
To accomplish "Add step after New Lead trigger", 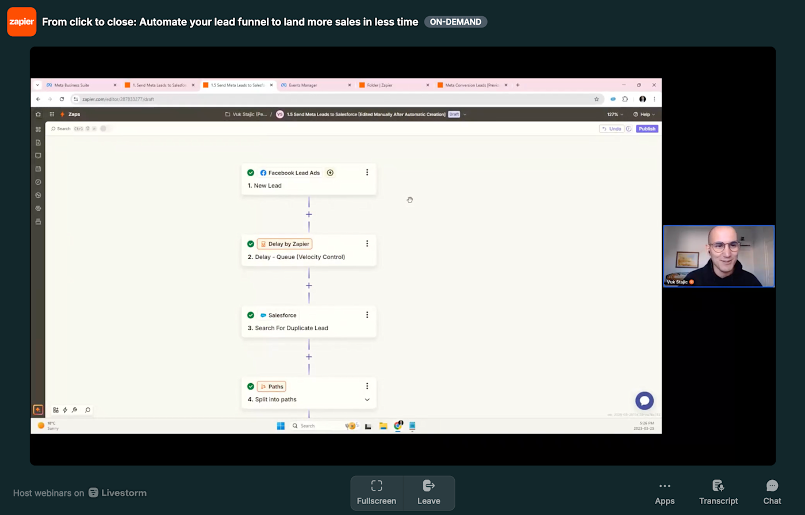I will [309, 214].
